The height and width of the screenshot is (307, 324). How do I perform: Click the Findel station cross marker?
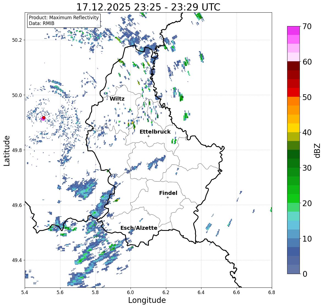point(168,198)
